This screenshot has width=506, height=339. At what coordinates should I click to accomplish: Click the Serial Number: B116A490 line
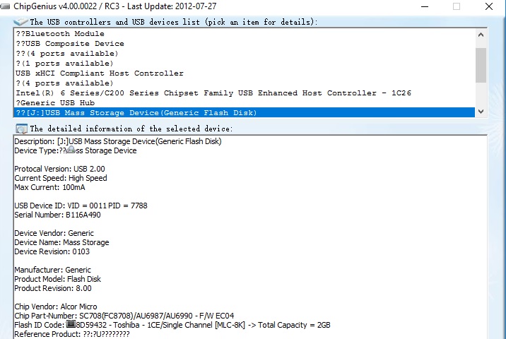tap(57, 215)
